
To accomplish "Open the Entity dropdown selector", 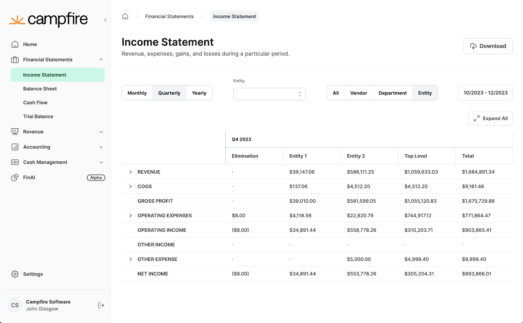I will point(269,94).
